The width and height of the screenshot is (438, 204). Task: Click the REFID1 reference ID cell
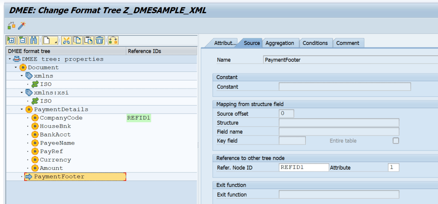tap(139, 118)
